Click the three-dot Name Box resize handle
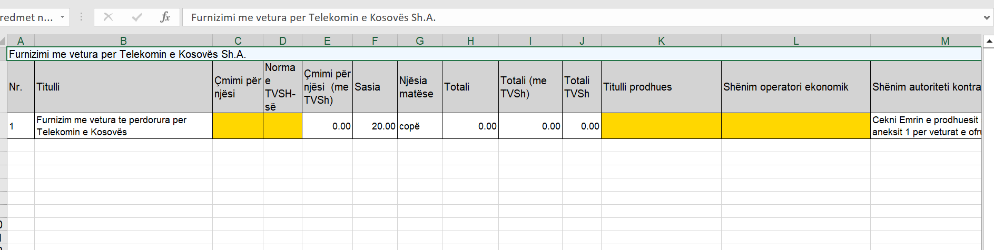The width and height of the screenshot is (994, 250). [x=81, y=17]
